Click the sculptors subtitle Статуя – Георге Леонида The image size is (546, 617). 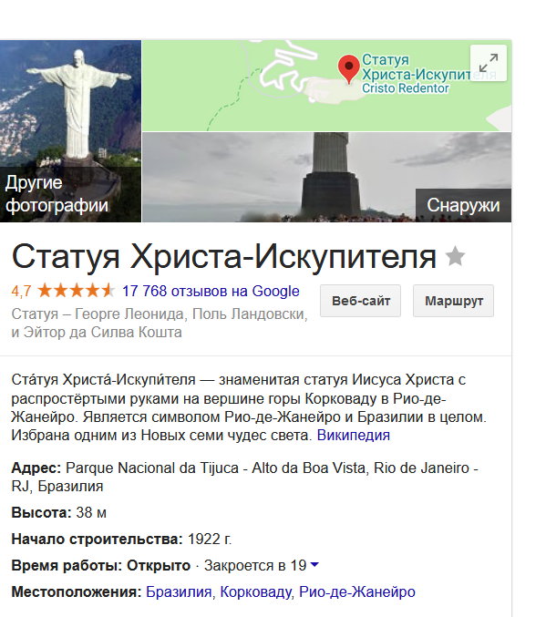[160, 323]
